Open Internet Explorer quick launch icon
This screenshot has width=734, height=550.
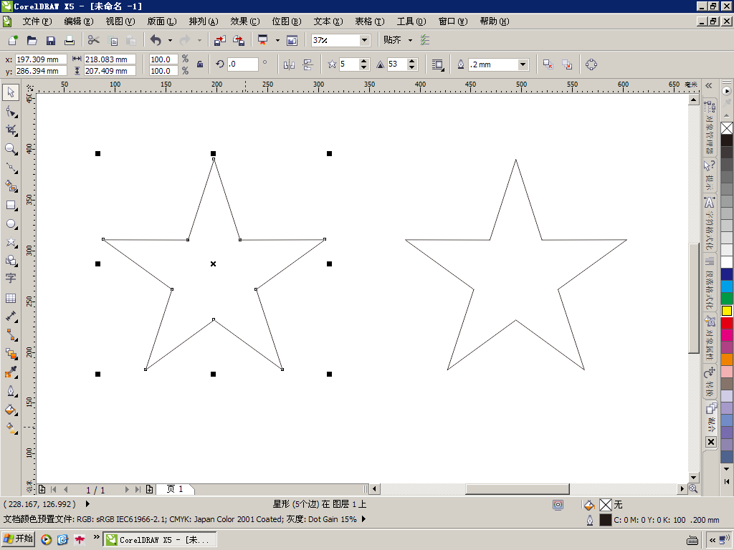coord(63,540)
